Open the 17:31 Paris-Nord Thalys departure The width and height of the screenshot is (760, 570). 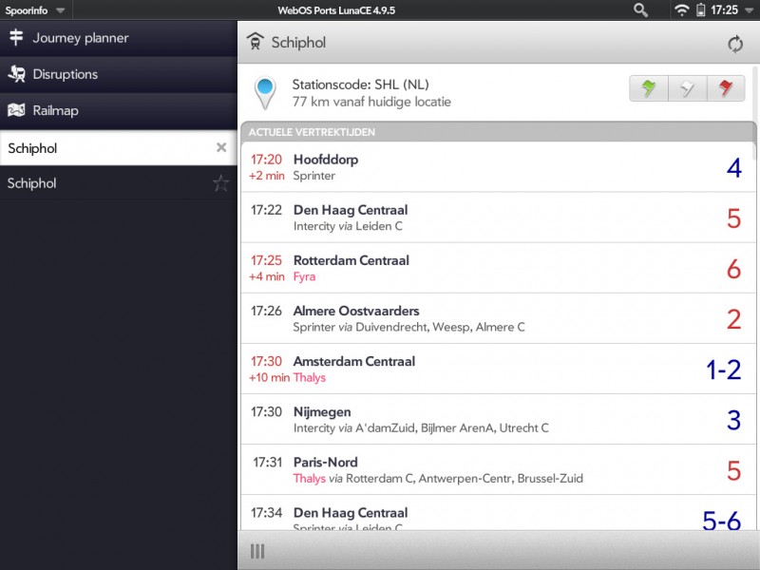(x=498, y=470)
